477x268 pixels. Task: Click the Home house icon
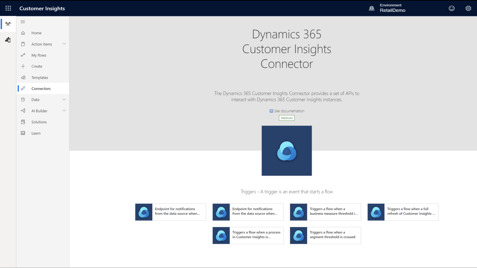(23, 33)
